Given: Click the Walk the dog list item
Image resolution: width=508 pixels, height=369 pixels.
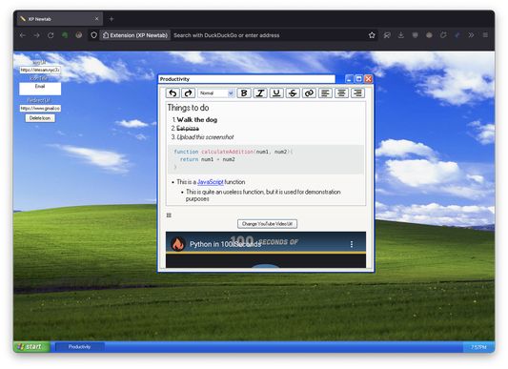Looking at the screenshot, I should tap(197, 119).
